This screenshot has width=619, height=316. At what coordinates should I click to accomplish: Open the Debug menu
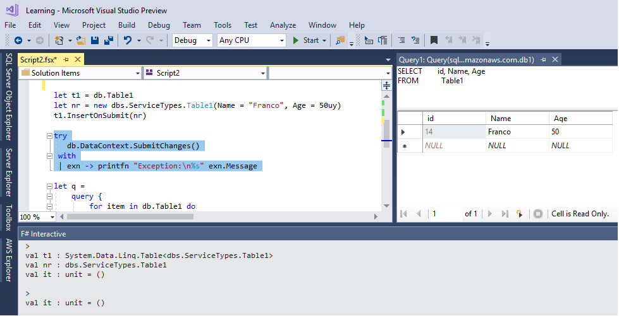tap(159, 25)
